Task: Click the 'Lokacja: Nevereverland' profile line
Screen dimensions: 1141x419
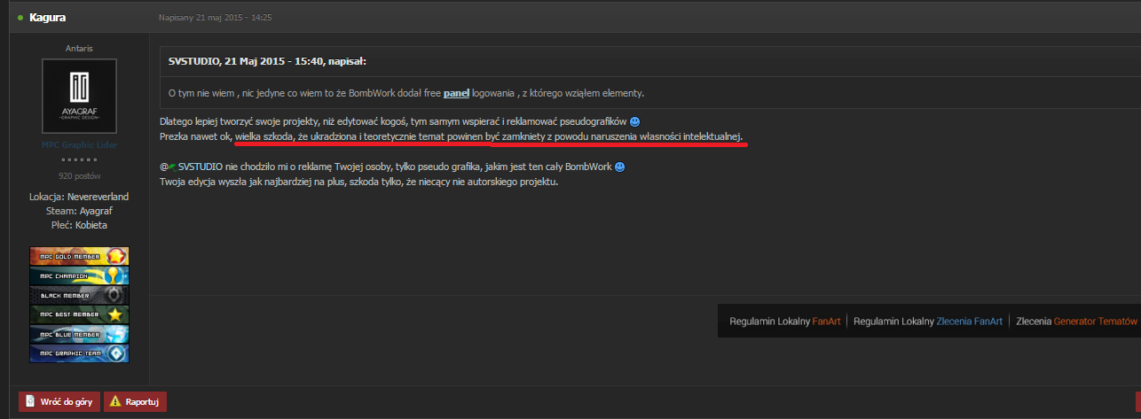Action: tap(79, 196)
